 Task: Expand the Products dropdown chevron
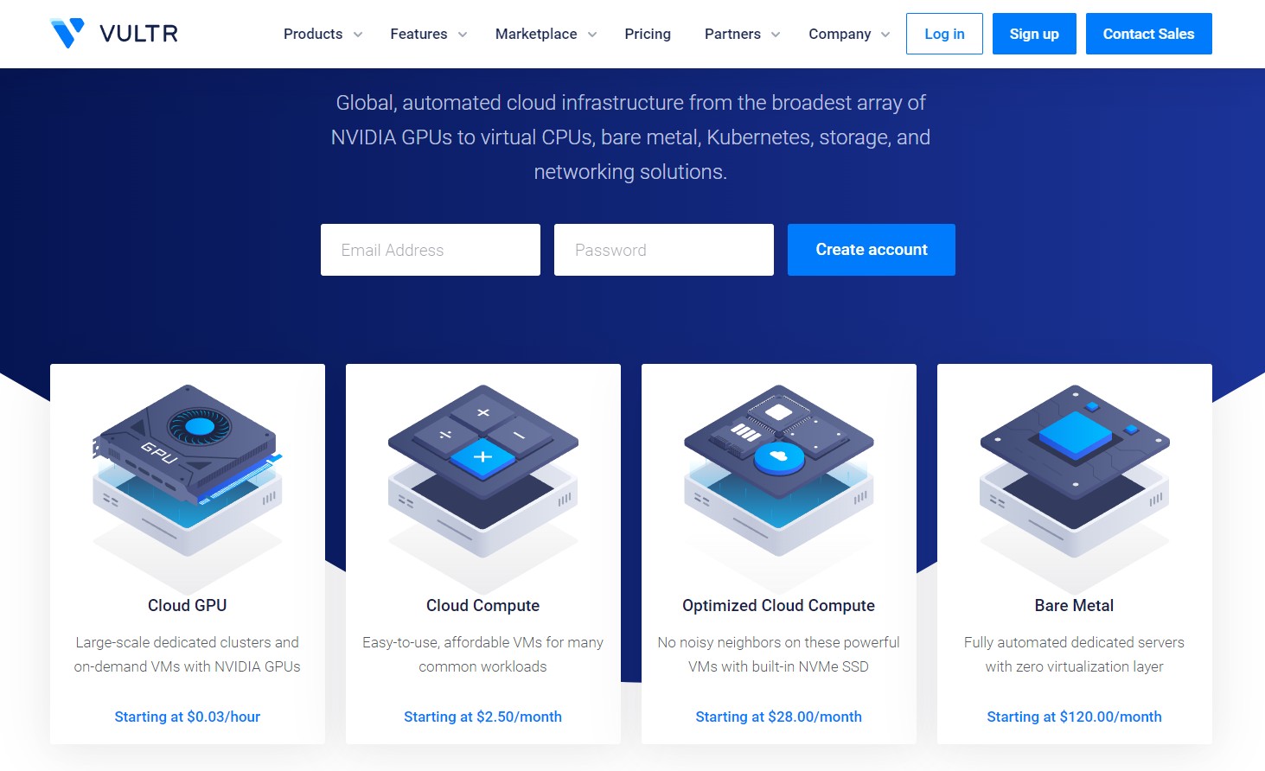(x=358, y=35)
